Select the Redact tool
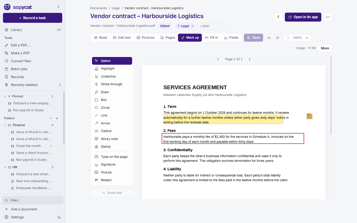 click(112, 180)
